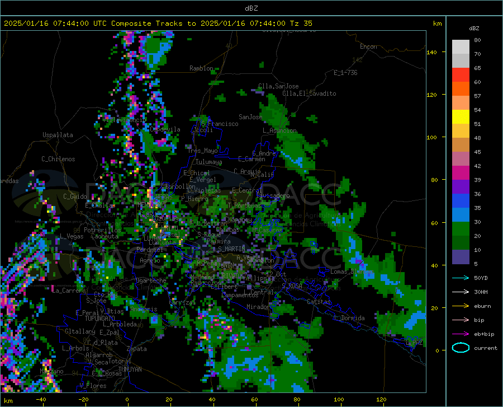This screenshot has width=503, height=407.
Task: Click the Composite Tracks timestamp header
Action: click(x=158, y=24)
